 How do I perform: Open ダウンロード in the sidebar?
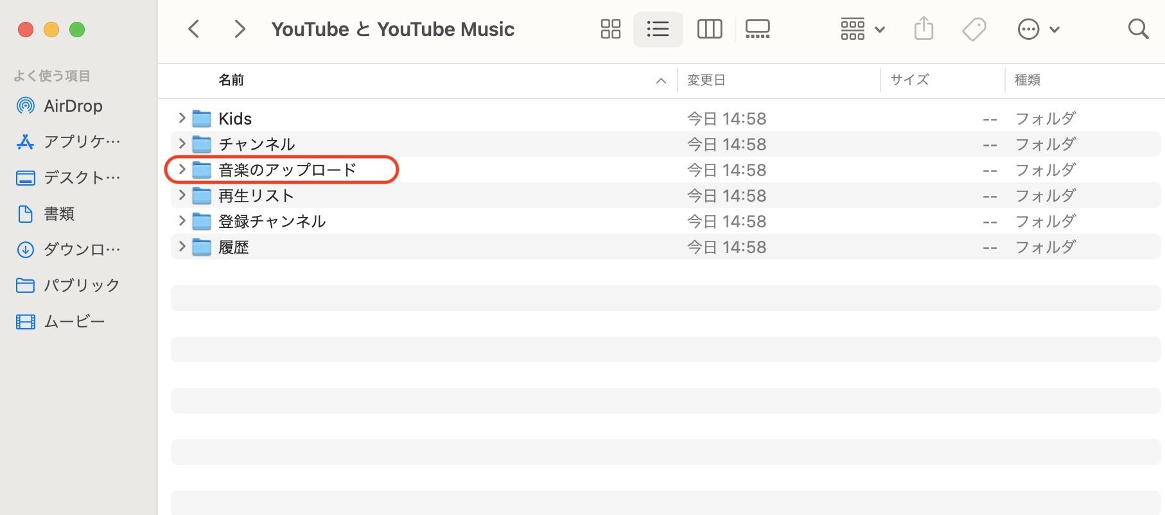tap(68, 250)
